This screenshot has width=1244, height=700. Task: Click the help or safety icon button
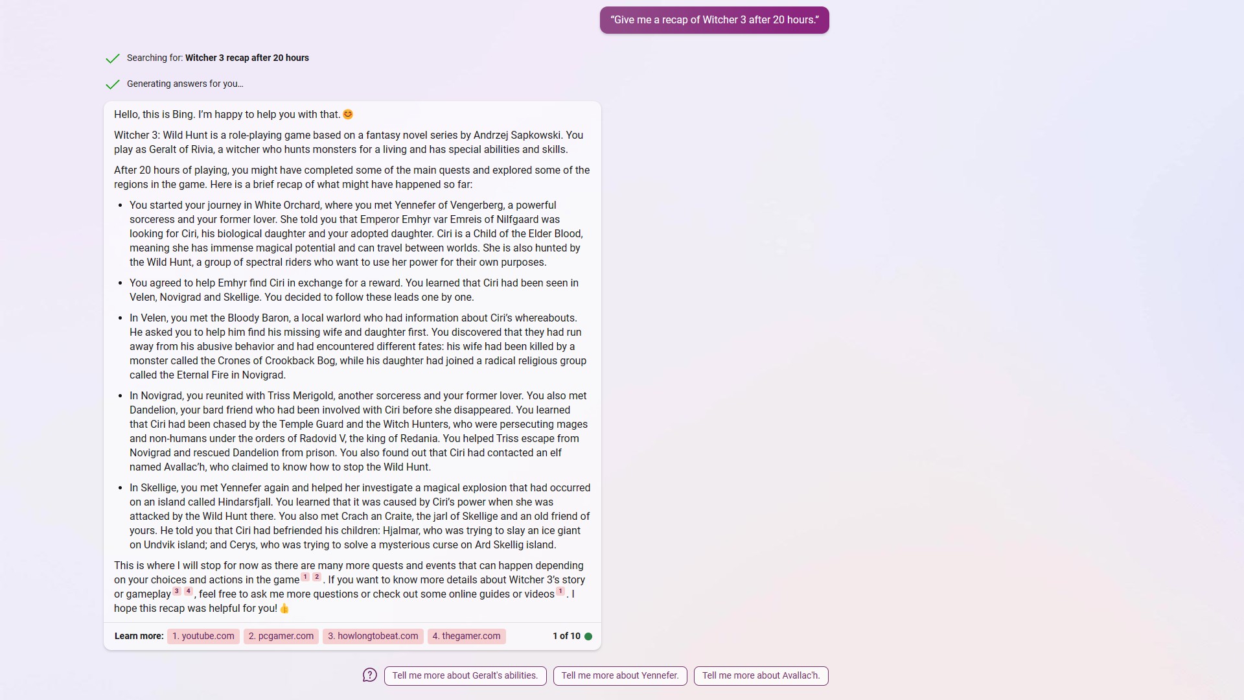tap(370, 675)
